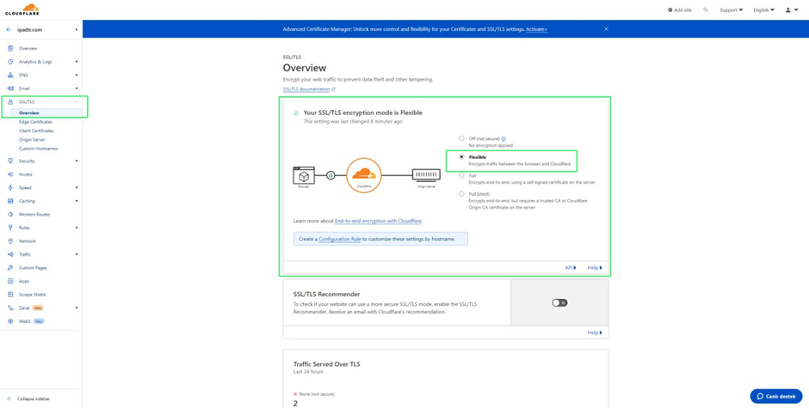This screenshot has width=809, height=408.
Task: Expand the Zaraz submenu arrow
Action: (77, 308)
